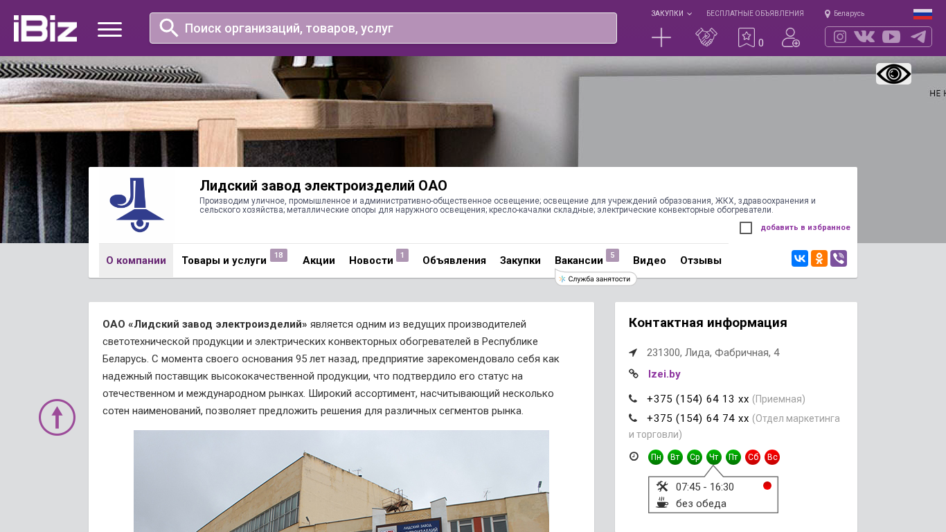Focus the organization search field
This screenshot has width=946, height=532.
[383, 28]
